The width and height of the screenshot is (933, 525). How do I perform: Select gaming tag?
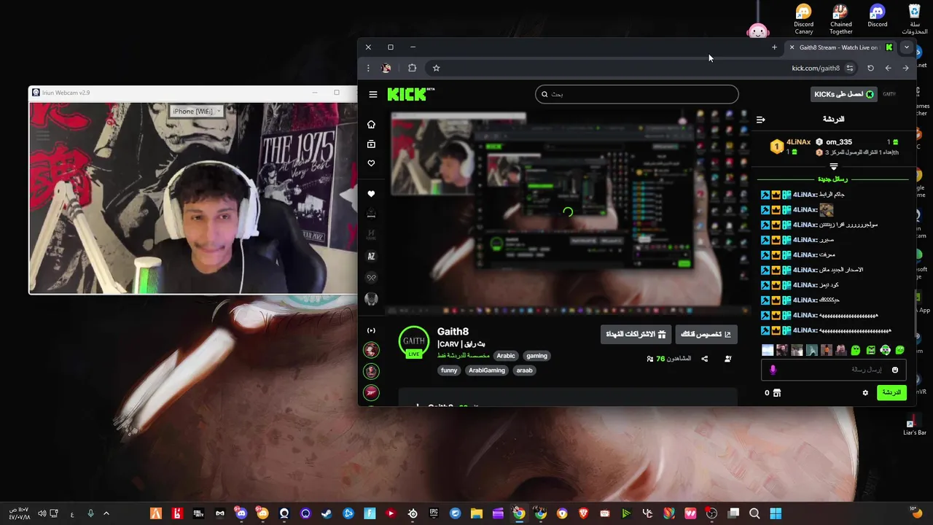click(x=536, y=356)
